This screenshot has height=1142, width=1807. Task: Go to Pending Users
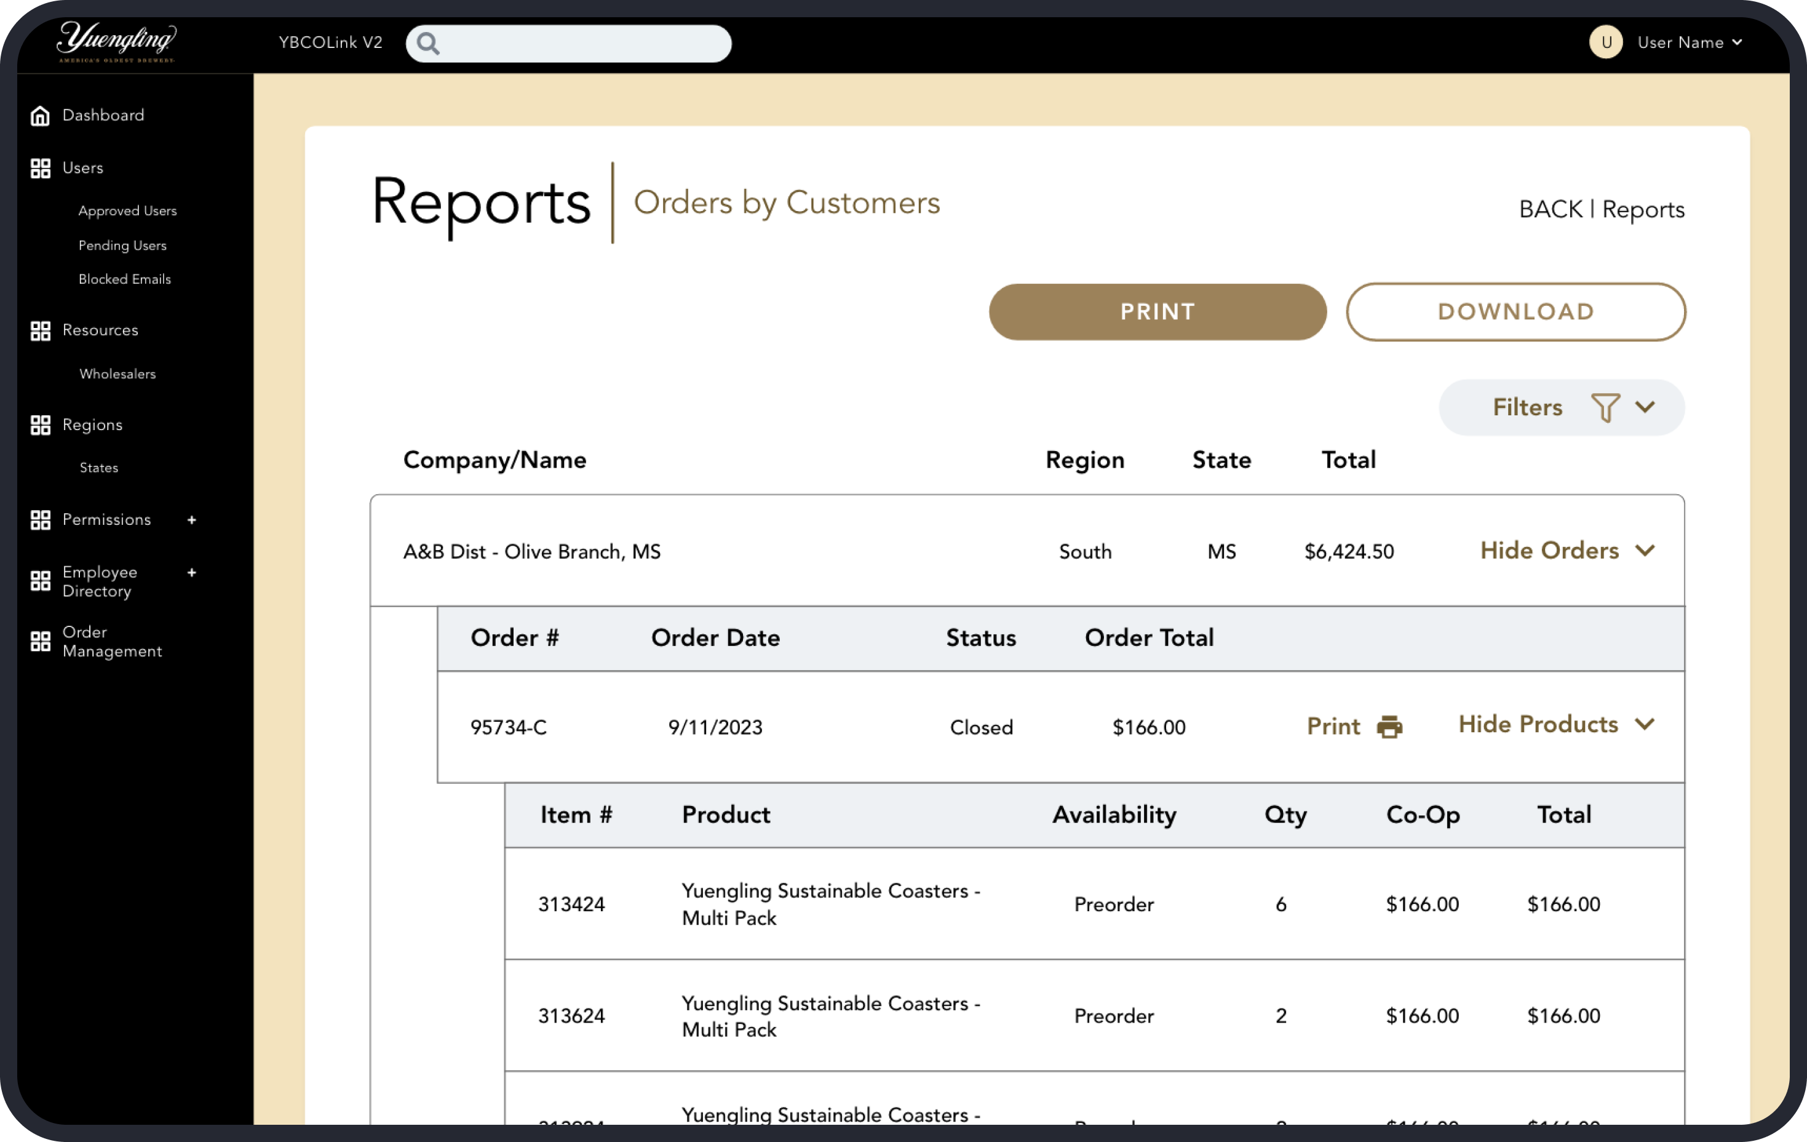coord(122,246)
